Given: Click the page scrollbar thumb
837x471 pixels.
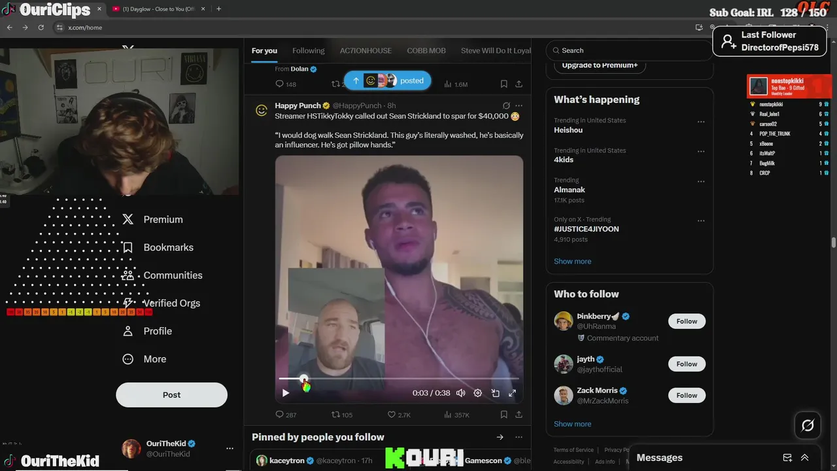Looking at the screenshot, I should [x=834, y=243].
